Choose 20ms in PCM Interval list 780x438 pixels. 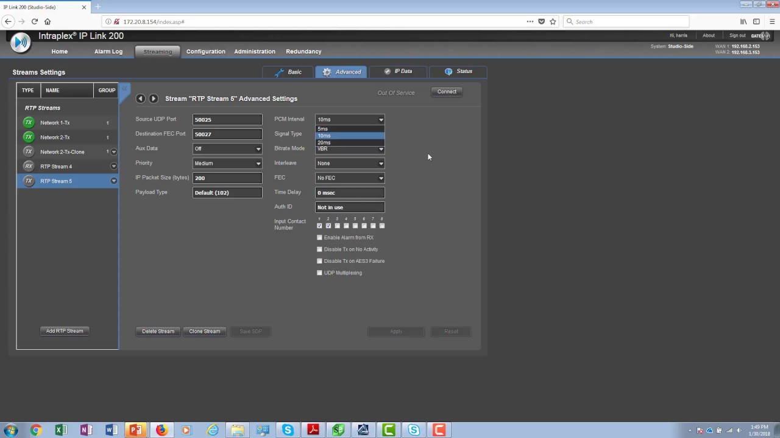350,142
